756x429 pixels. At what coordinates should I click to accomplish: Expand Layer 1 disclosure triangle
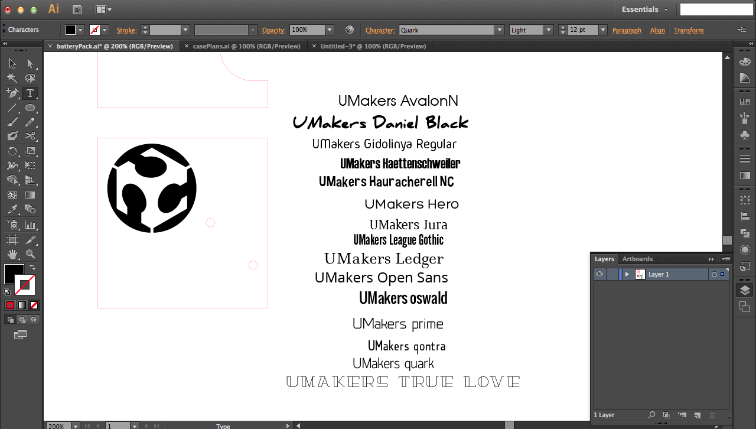(x=627, y=274)
